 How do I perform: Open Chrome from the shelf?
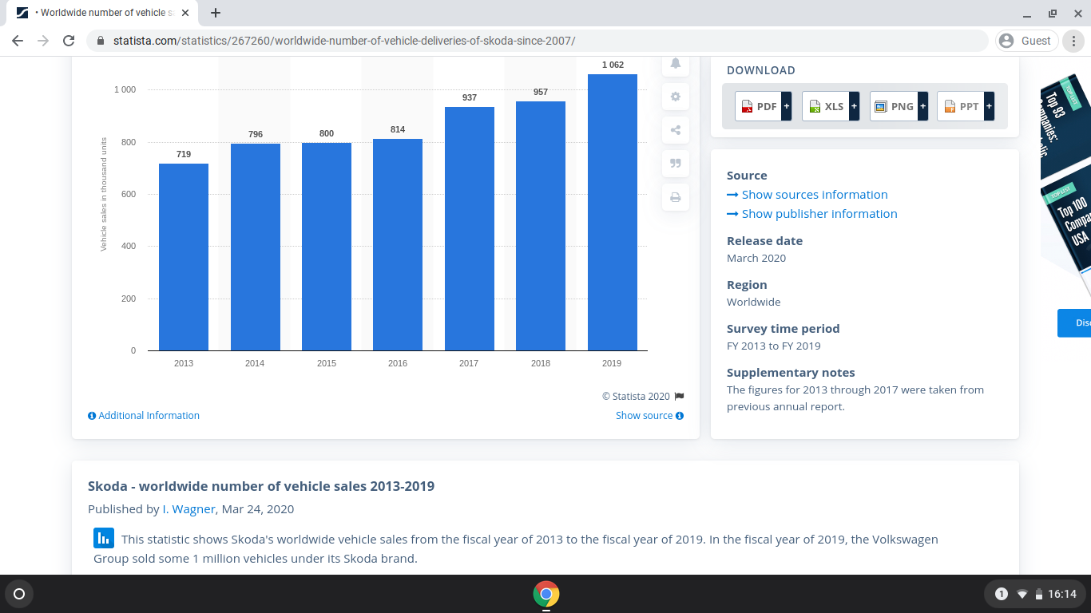pos(546,594)
